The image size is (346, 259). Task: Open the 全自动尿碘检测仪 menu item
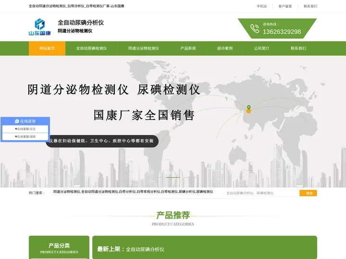pyautogui.click(x=91, y=48)
